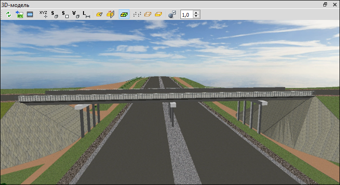Open the film strip video recording tool

pyautogui.click(x=30, y=14)
